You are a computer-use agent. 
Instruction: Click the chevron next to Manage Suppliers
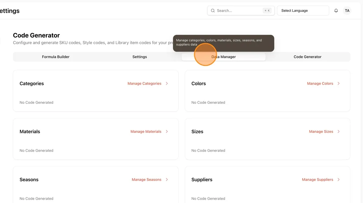tap(338, 180)
